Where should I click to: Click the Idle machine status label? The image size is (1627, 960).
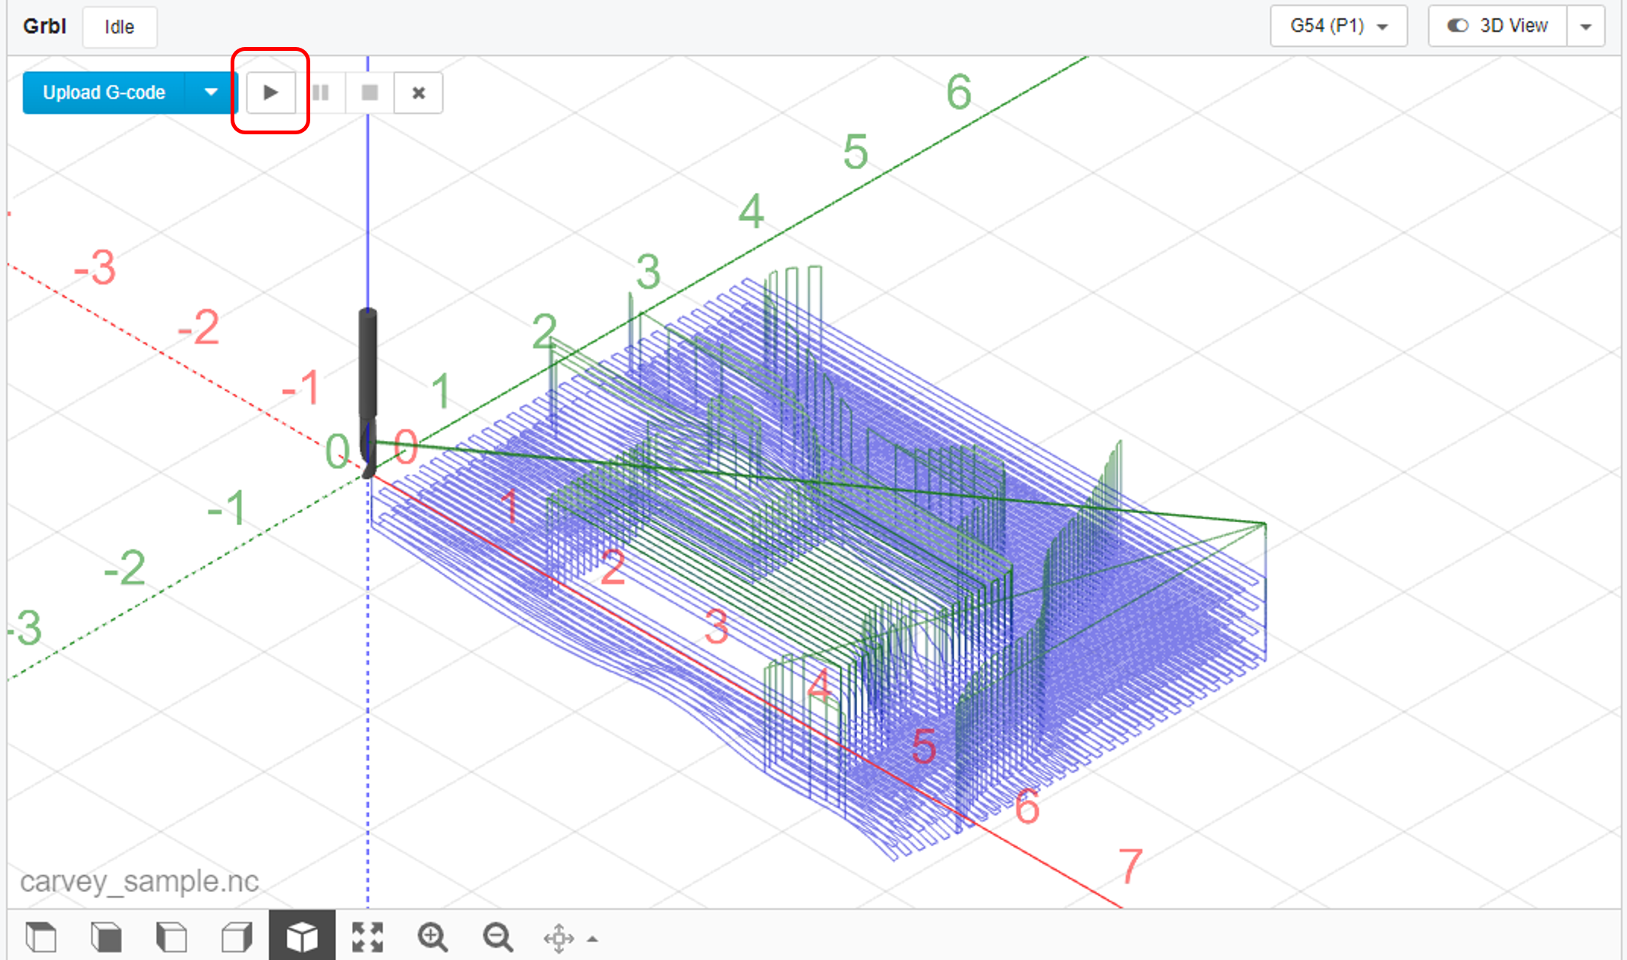pyautogui.click(x=120, y=27)
